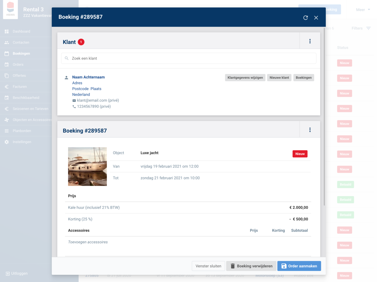Click the refresh icon in booking header
The height and width of the screenshot is (282, 377).
[305, 18]
